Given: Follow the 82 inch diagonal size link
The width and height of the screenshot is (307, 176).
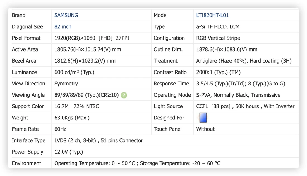Looking at the screenshot, I should coord(63,26).
